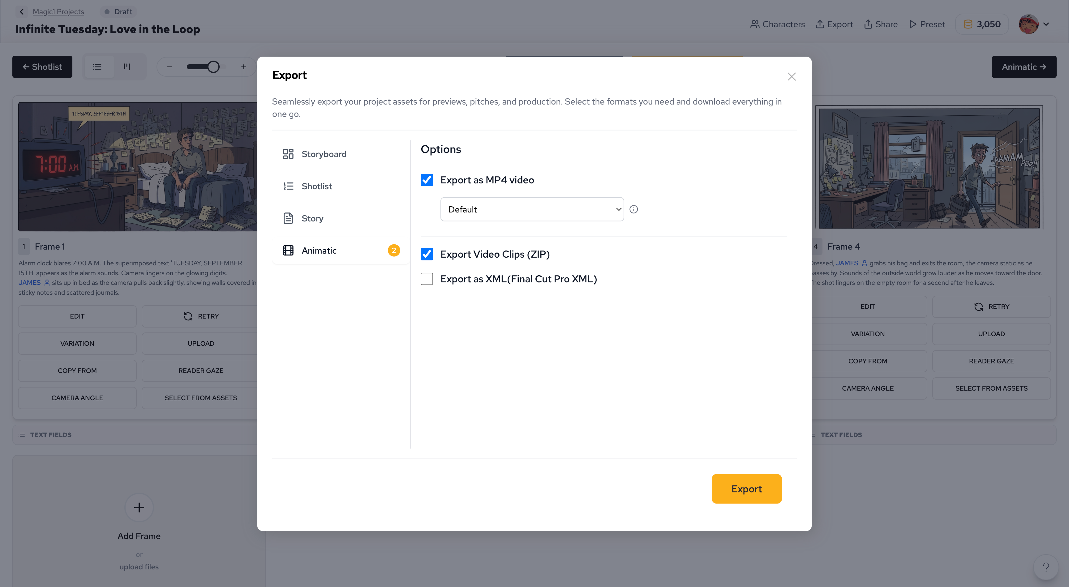Click the minus zoom-out icon
This screenshot has height=587, width=1069.
tap(169, 67)
